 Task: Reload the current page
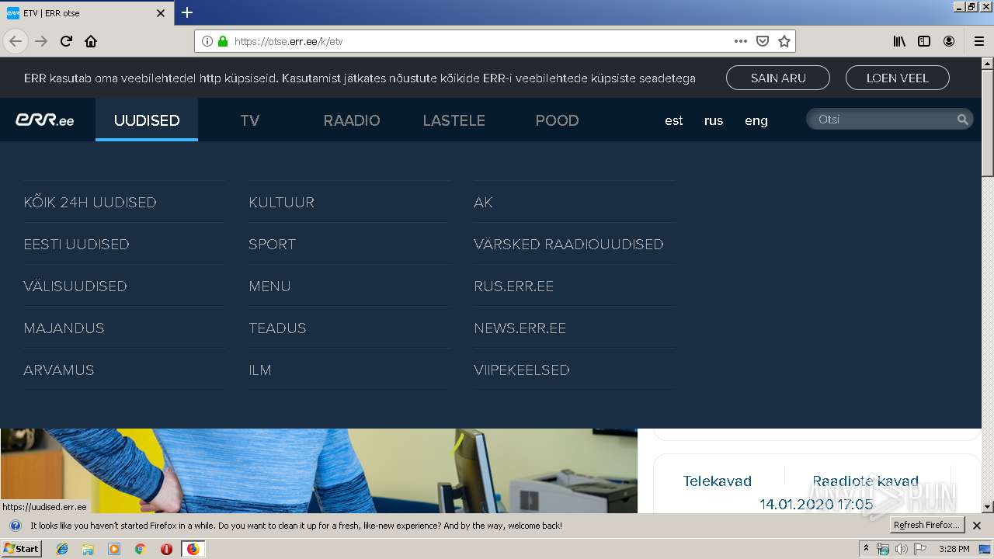pos(66,41)
